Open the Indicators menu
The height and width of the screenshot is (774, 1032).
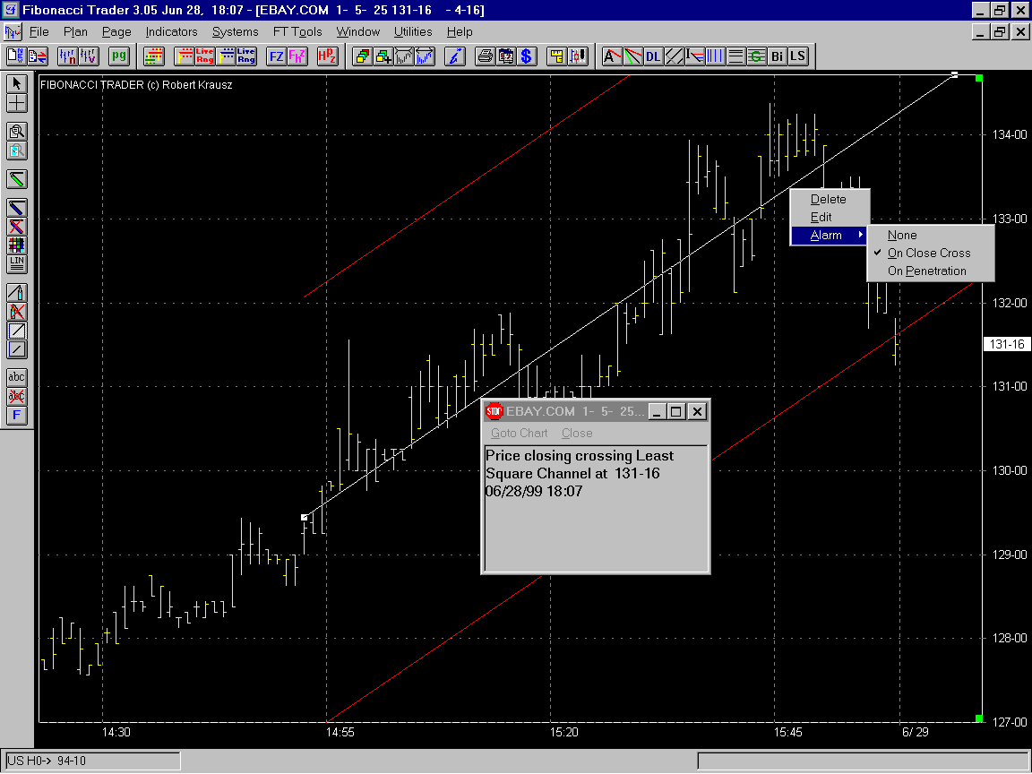pyautogui.click(x=171, y=31)
